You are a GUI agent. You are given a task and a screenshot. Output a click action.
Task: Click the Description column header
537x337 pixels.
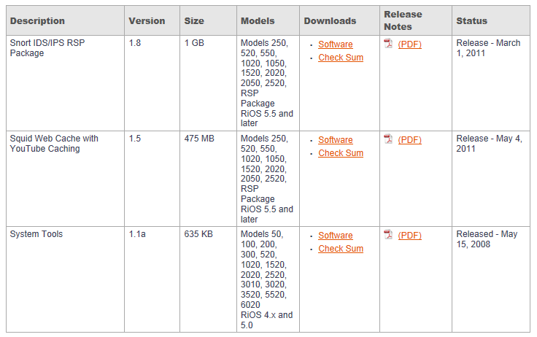[x=37, y=21]
